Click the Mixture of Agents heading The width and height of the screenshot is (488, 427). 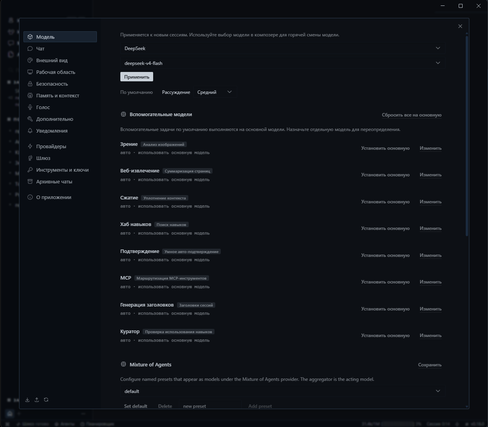[x=150, y=364]
